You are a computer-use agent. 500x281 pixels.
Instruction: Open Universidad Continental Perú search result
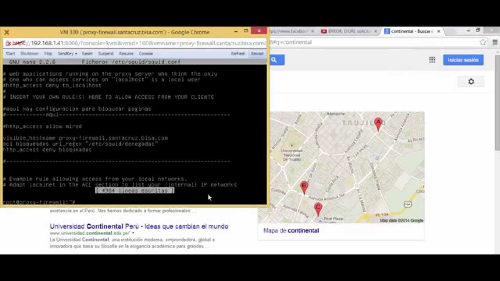[139, 226]
